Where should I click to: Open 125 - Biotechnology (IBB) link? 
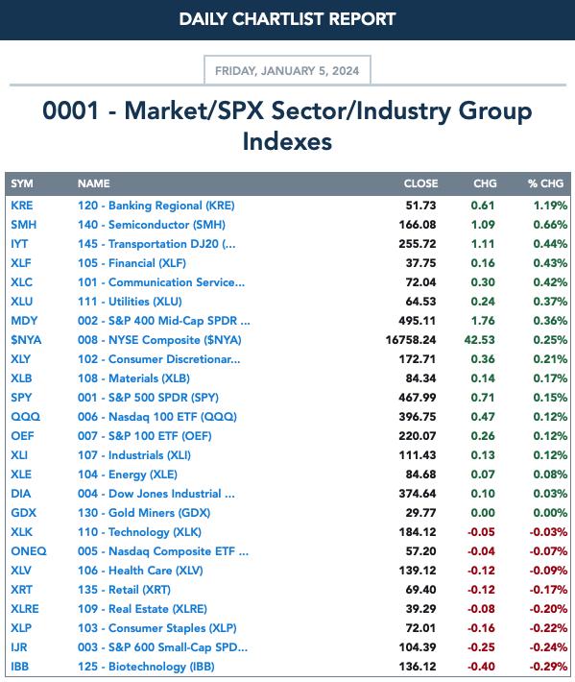[x=146, y=667]
